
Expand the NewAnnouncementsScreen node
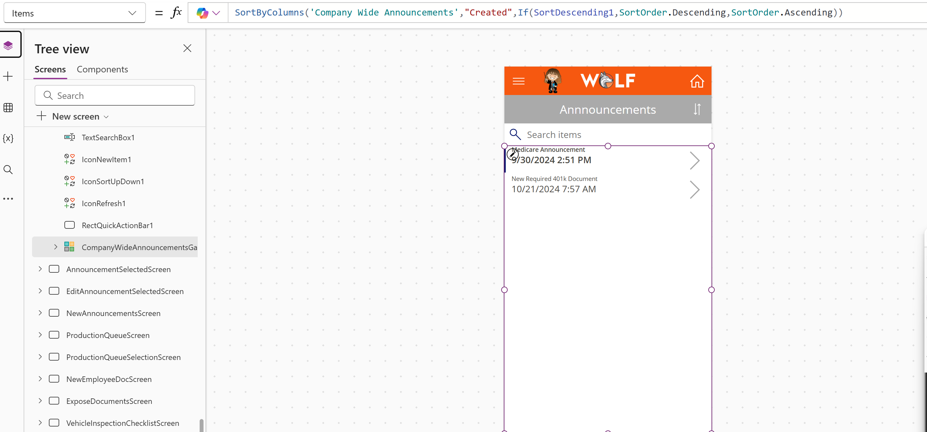[x=40, y=313]
